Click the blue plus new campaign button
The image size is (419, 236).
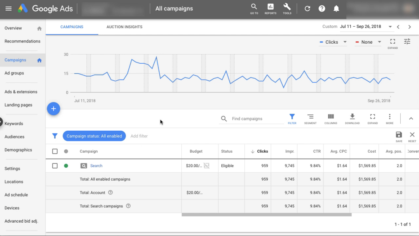53,109
